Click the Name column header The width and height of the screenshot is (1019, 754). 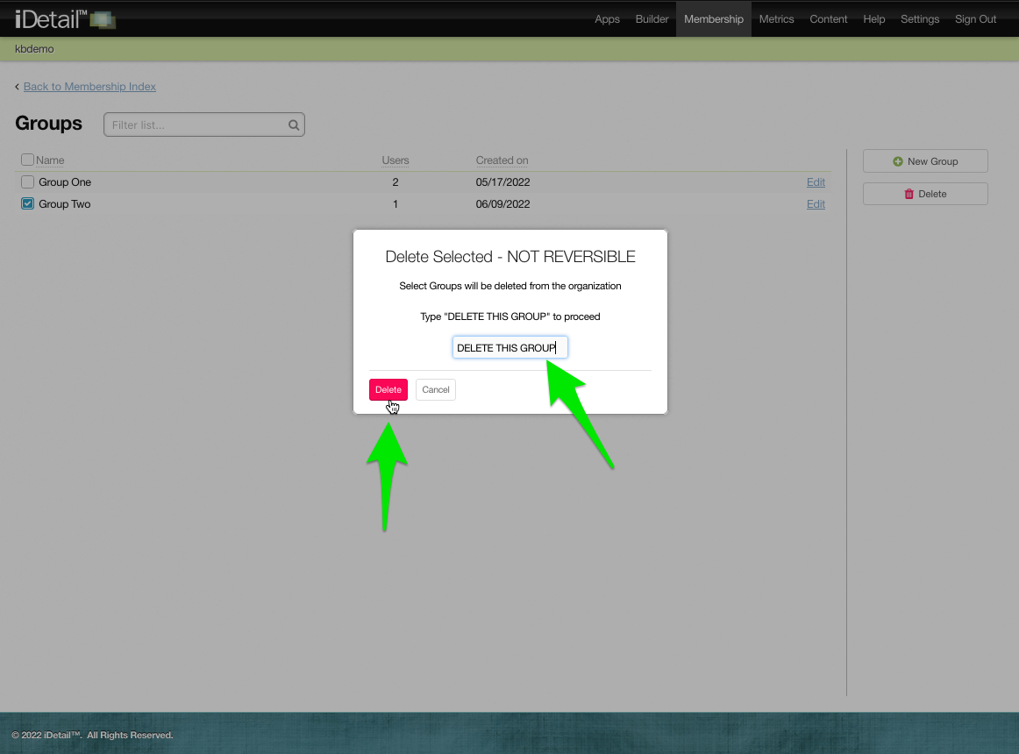(x=50, y=160)
